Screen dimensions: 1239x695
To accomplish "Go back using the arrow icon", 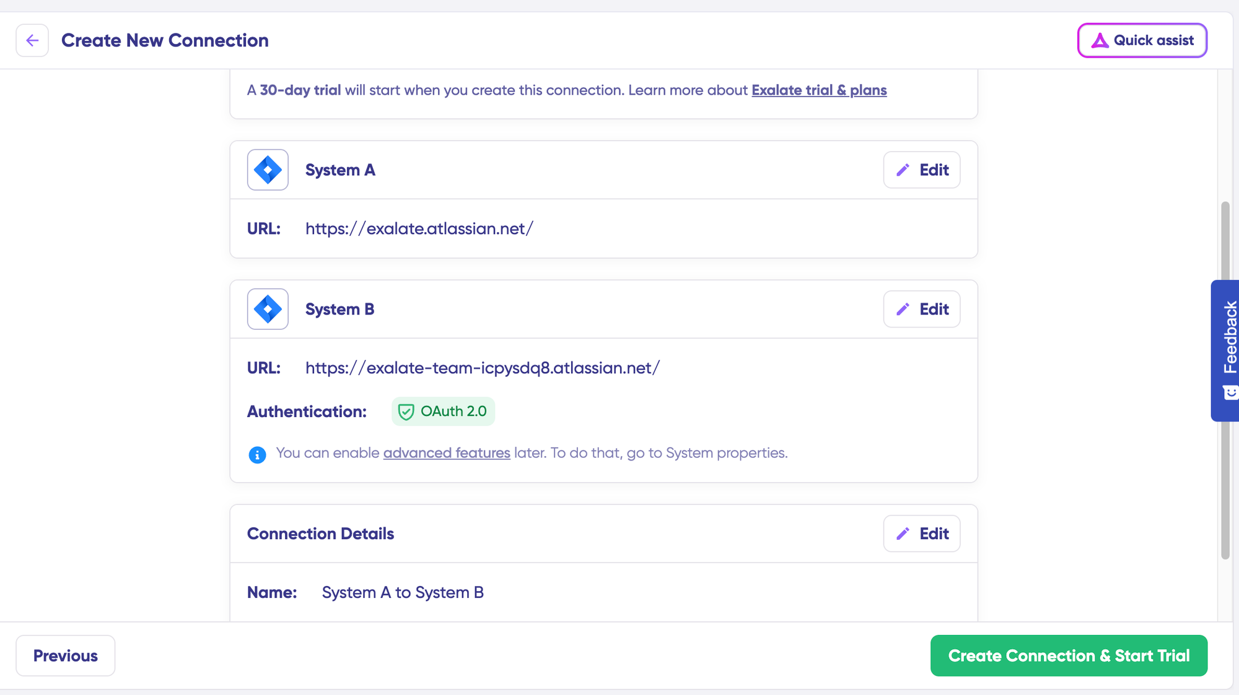I will point(32,40).
